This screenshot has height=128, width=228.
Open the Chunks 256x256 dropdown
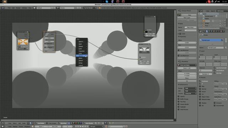[190, 94]
